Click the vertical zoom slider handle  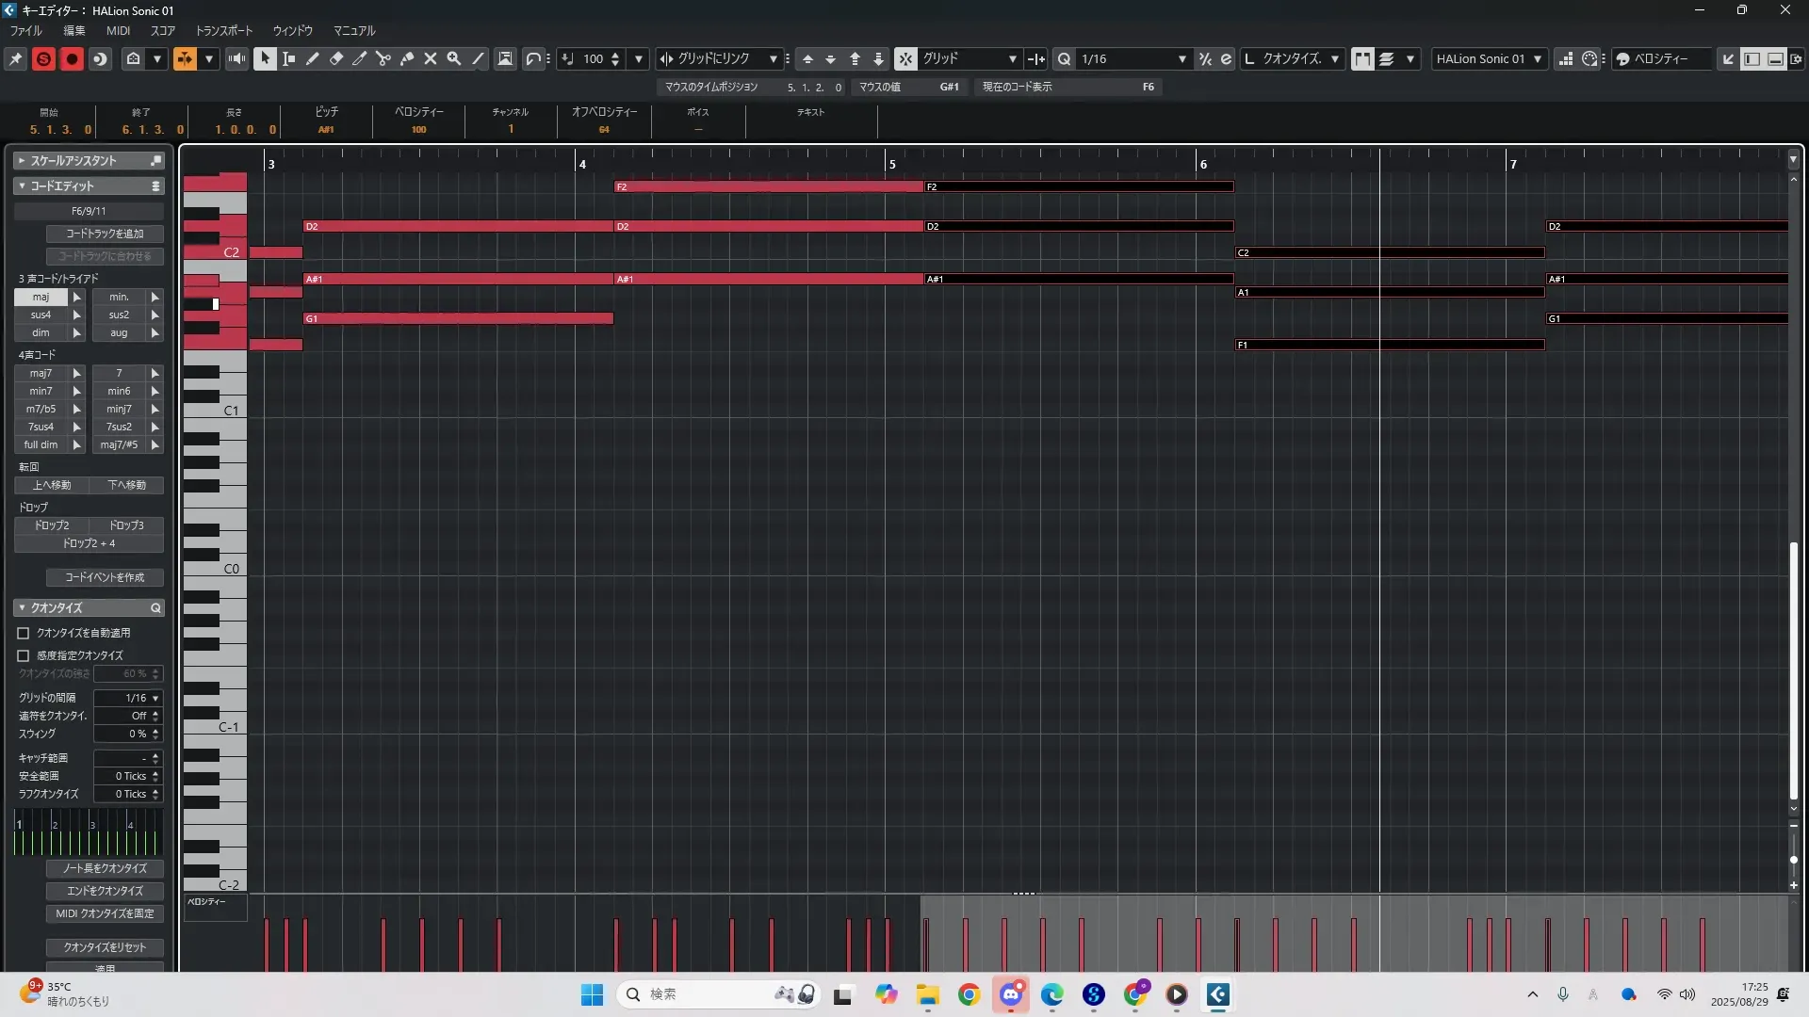(x=1793, y=860)
